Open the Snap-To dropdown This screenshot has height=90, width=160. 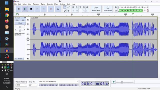(33, 85)
